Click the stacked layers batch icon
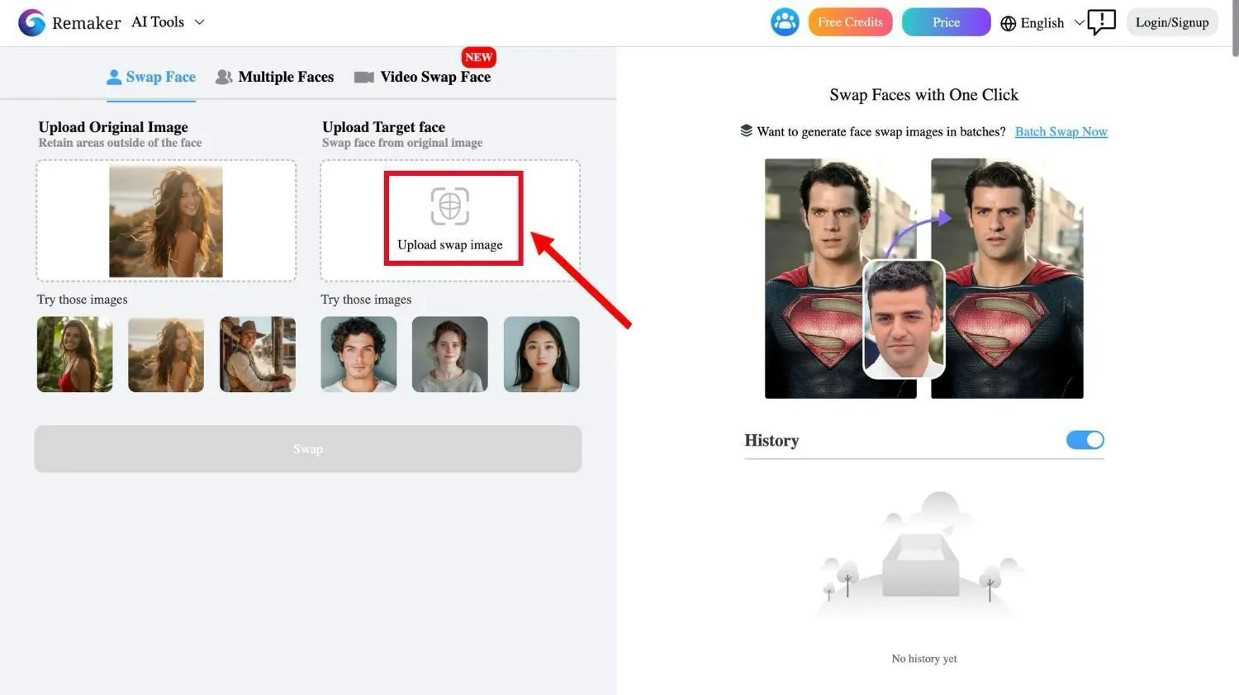This screenshot has width=1239, height=695. point(747,130)
